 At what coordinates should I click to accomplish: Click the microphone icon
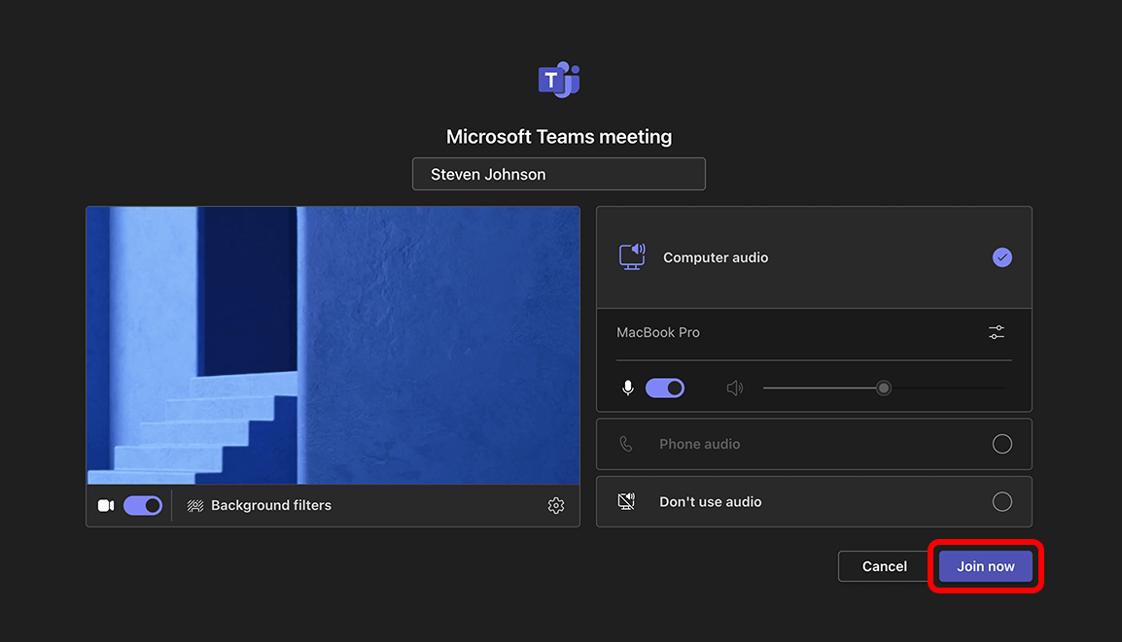click(x=627, y=389)
